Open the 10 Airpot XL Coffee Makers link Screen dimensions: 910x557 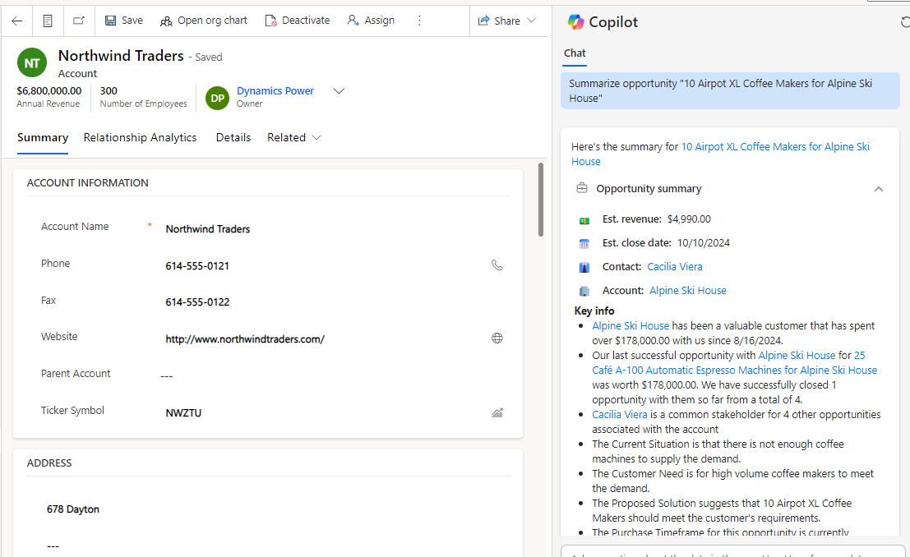tap(720, 154)
